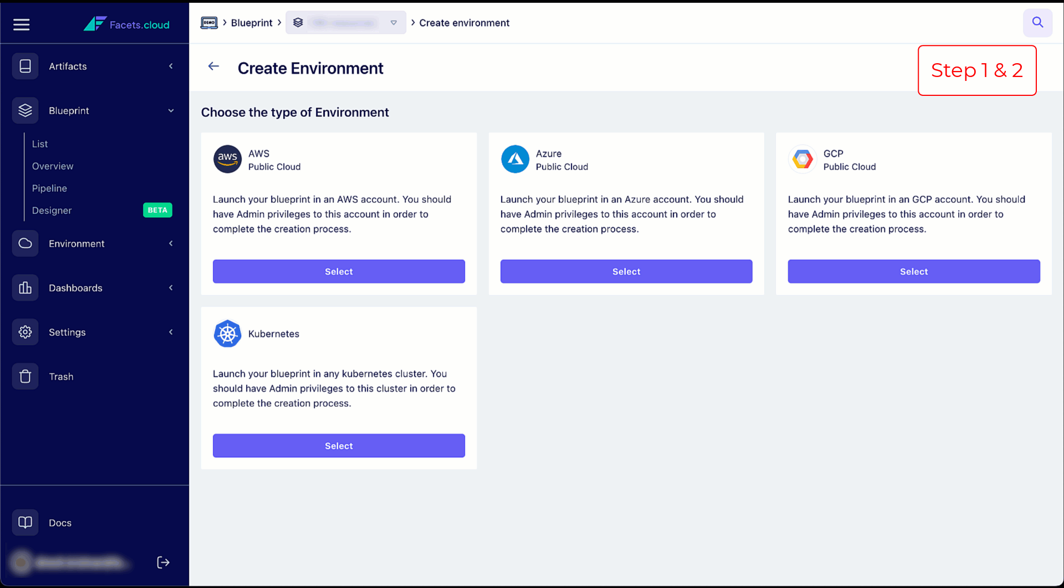Open the Pipeline submenu item
Image resolution: width=1064 pixels, height=588 pixels.
pyautogui.click(x=49, y=188)
